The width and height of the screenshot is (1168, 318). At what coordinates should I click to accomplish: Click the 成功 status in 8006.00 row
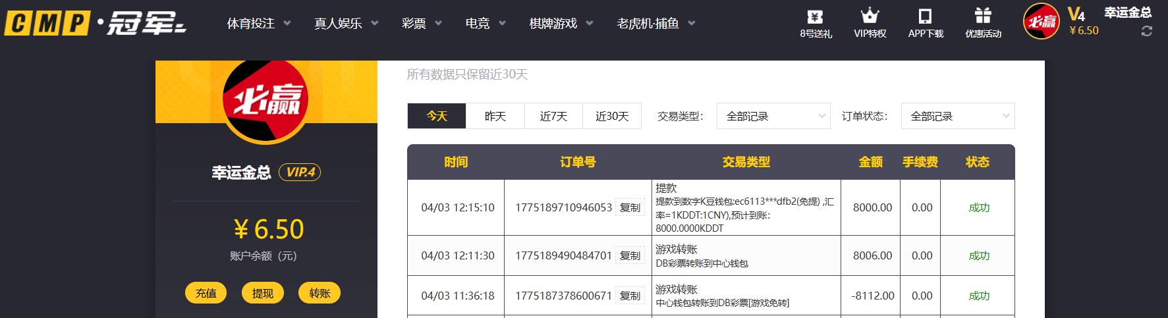pyautogui.click(x=979, y=255)
